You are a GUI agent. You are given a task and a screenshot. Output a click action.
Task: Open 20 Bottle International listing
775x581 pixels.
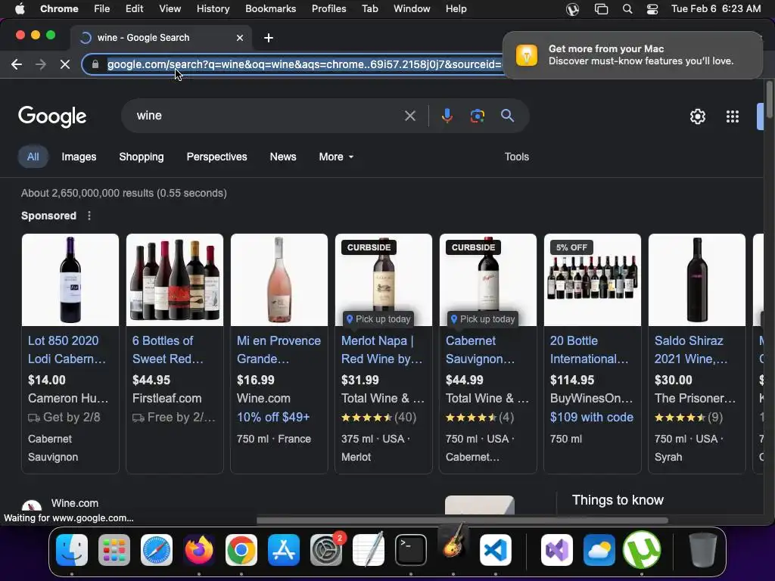pyautogui.click(x=589, y=350)
